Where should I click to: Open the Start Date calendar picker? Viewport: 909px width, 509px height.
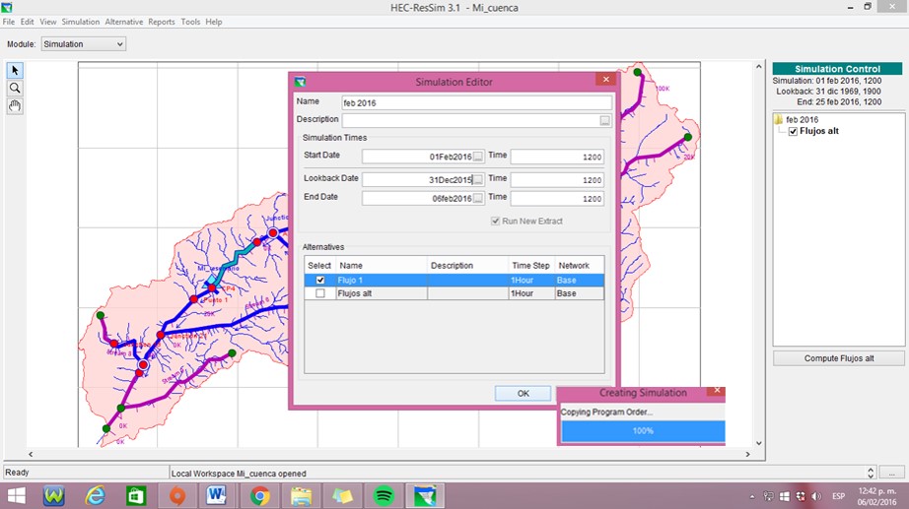tap(478, 157)
